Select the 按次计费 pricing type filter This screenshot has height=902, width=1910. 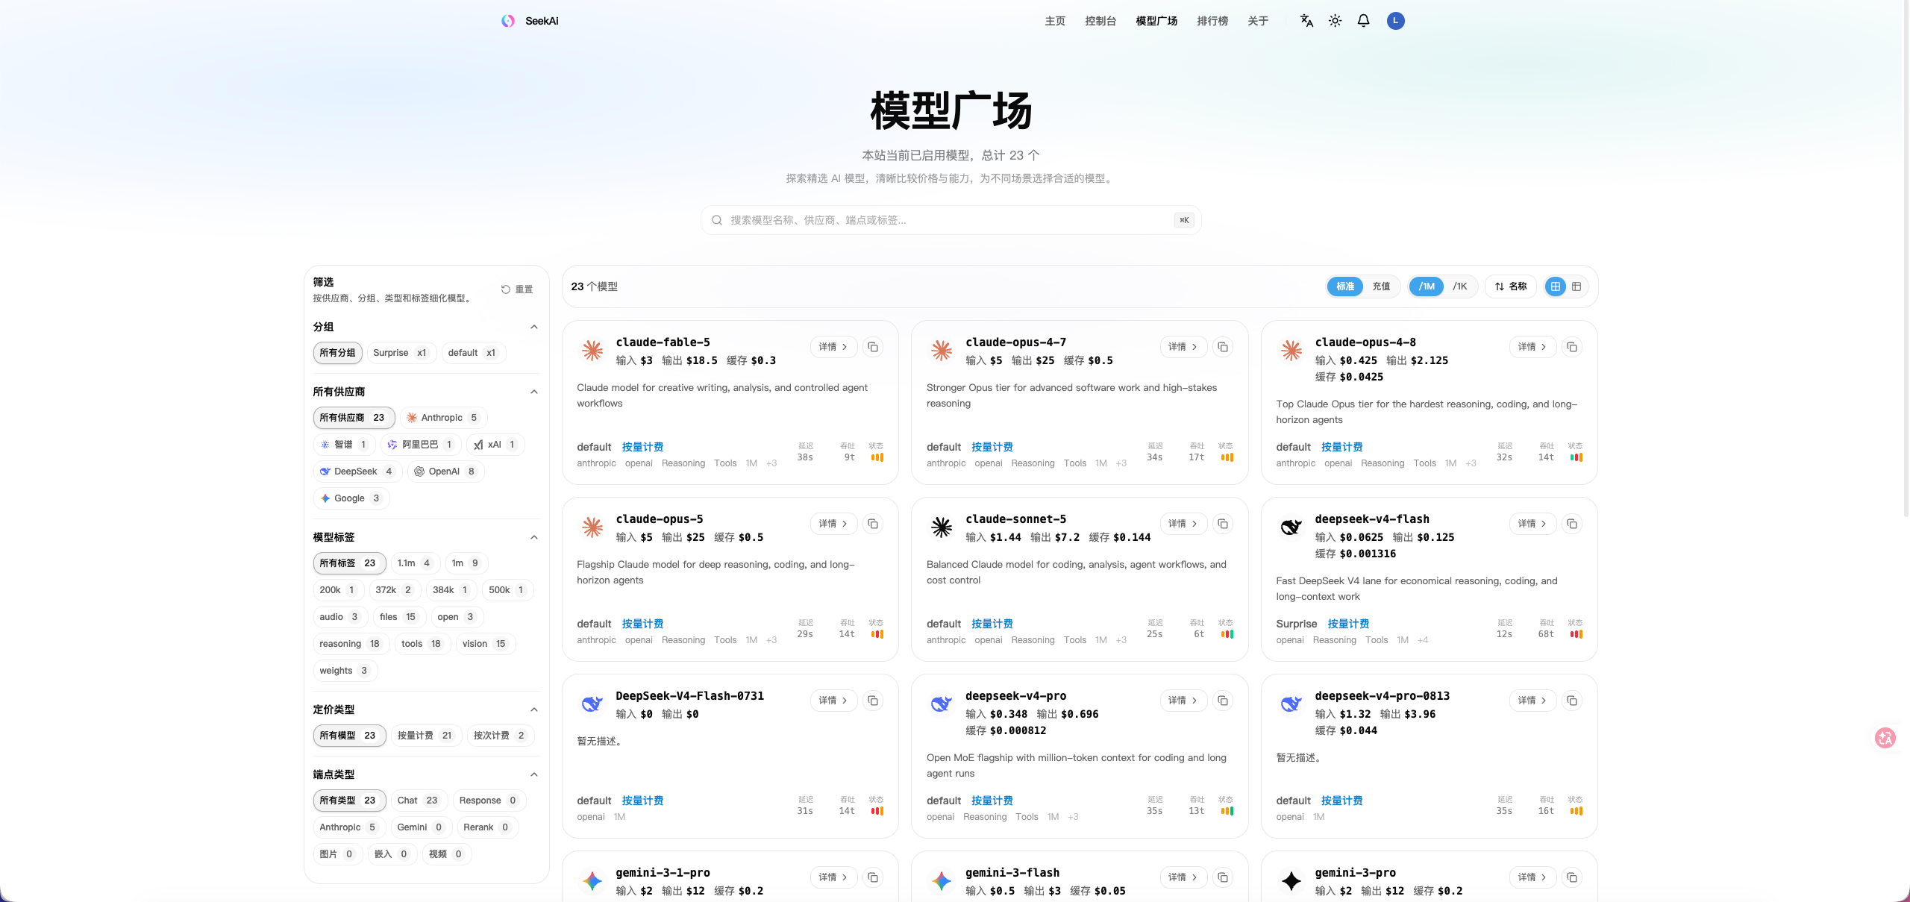(x=501, y=736)
